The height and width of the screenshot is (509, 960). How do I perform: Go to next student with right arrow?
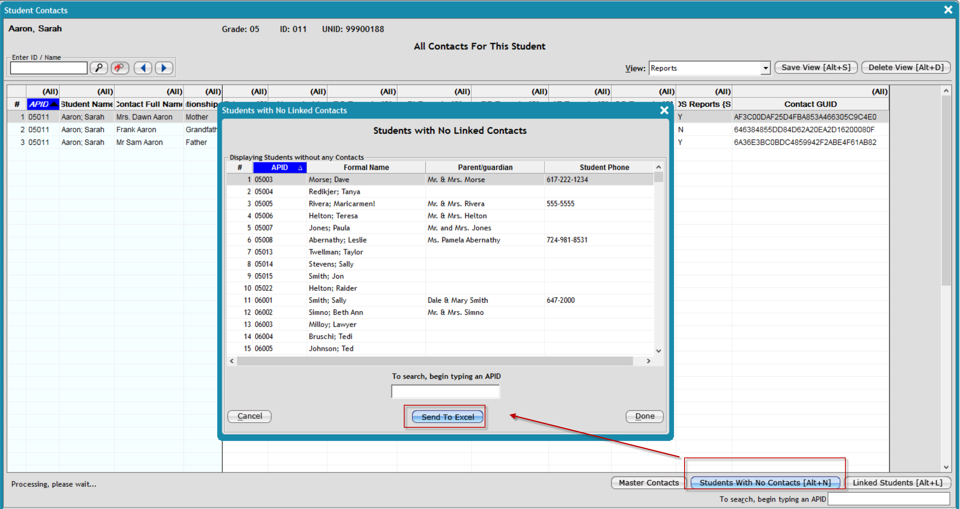[164, 68]
